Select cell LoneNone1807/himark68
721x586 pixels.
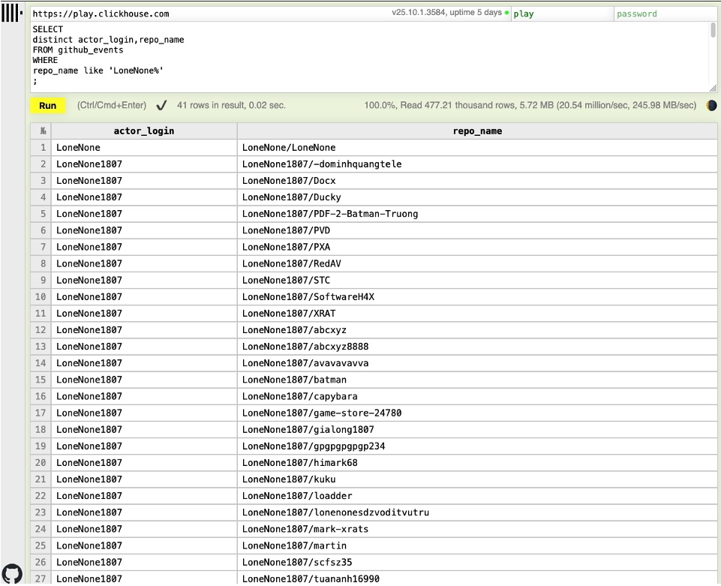[x=477, y=462]
